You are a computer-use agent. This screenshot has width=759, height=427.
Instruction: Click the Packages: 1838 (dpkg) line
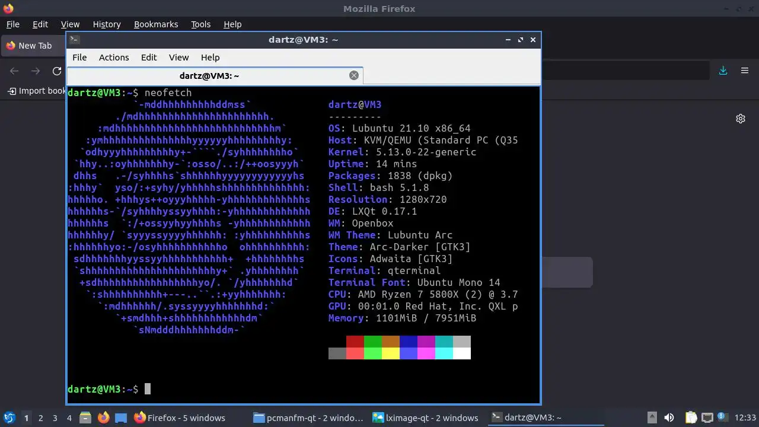pyautogui.click(x=391, y=176)
